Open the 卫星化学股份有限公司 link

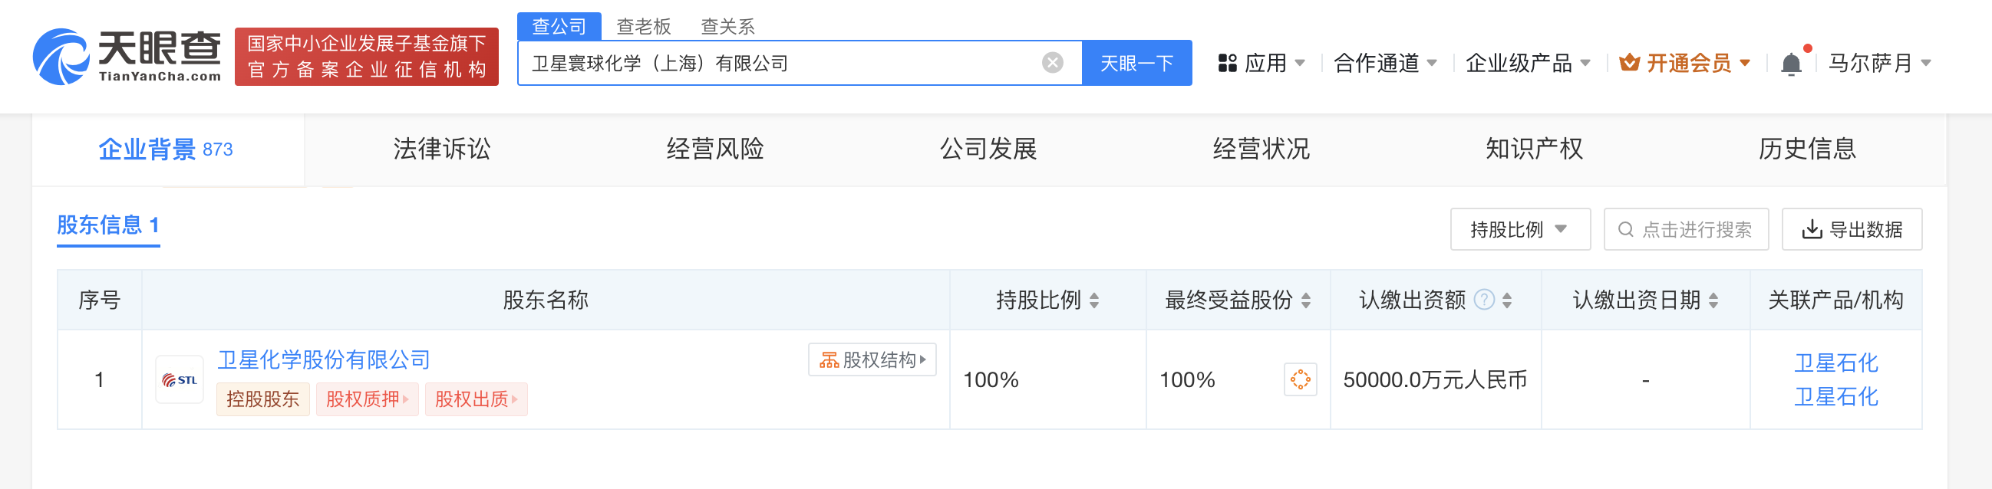(x=323, y=359)
